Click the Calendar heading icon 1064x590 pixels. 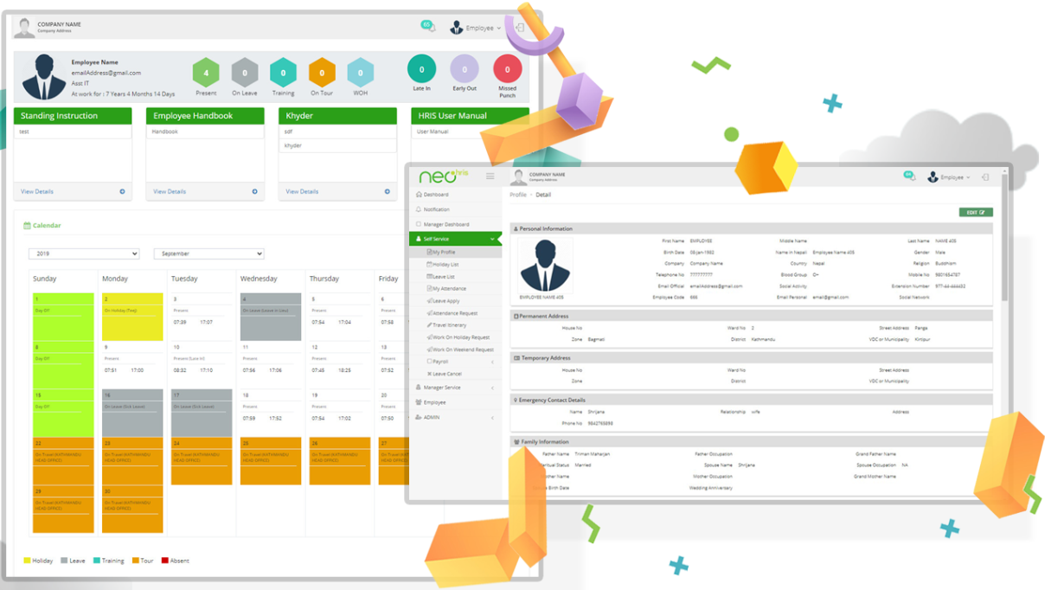click(28, 226)
